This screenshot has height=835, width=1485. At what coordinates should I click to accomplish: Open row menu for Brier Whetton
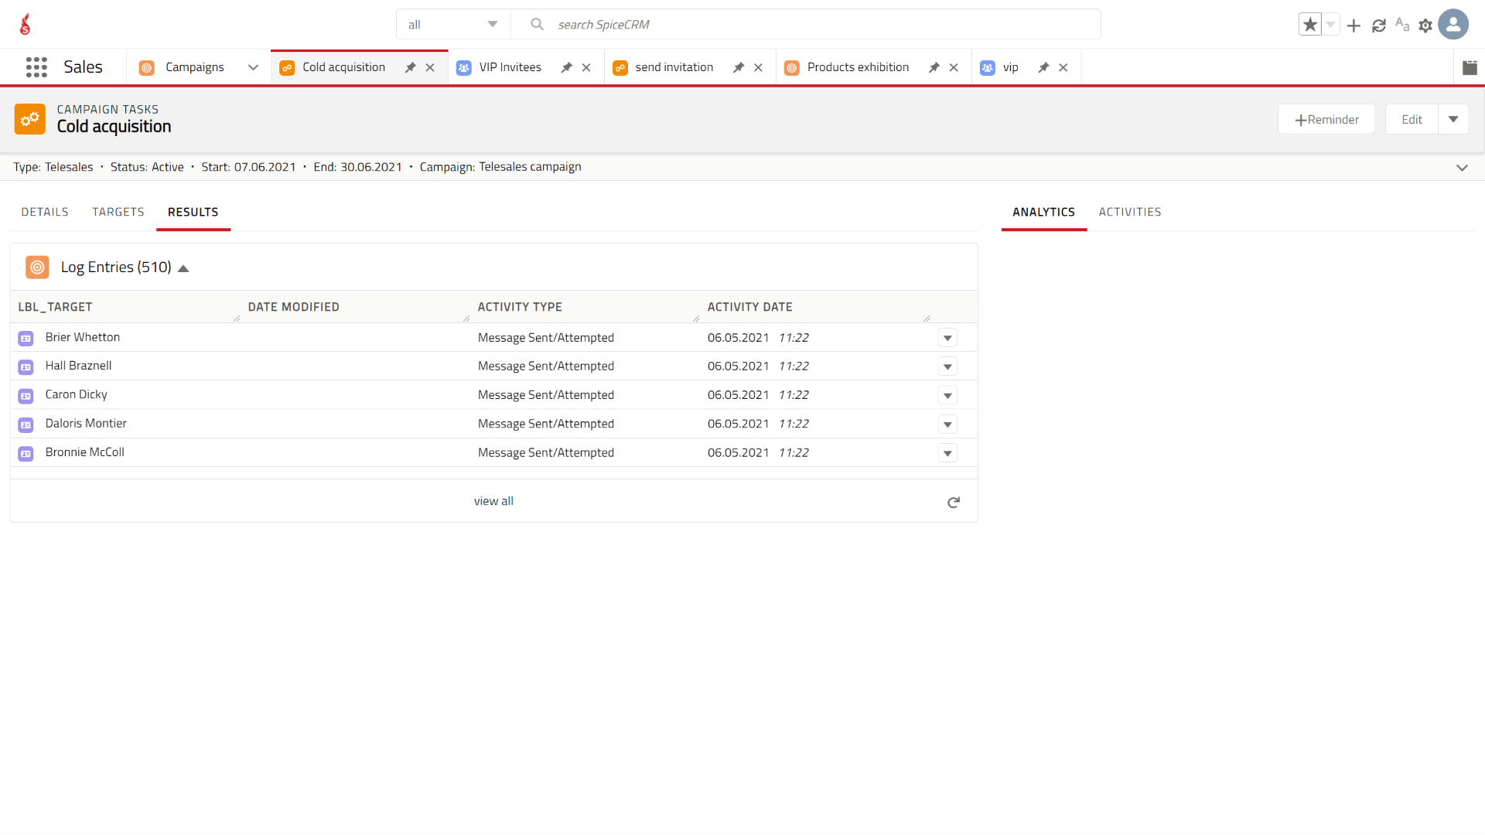947,338
